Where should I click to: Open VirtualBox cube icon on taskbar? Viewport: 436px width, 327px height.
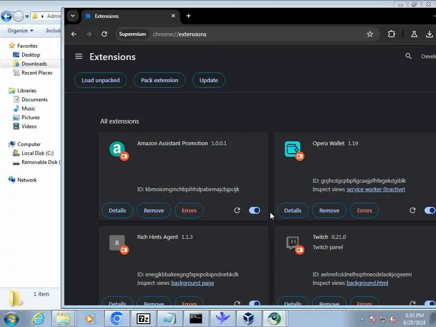248,318
